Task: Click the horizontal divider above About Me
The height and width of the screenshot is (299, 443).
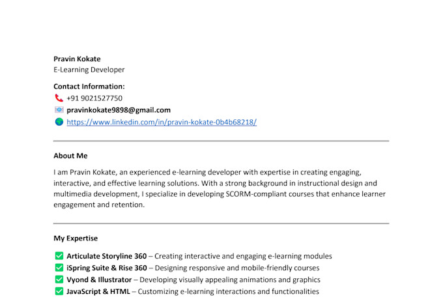Action: (x=221, y=141)
